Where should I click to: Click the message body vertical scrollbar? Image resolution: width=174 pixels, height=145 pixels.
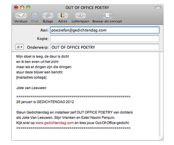tap(161, 94)
